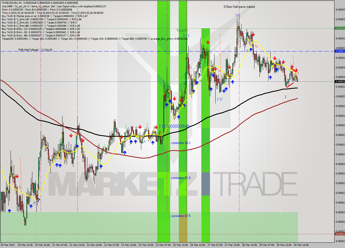The image size is (345, 248).
Task: Click the '0.00002848' wave price label
Action: [x=178, y=126]
